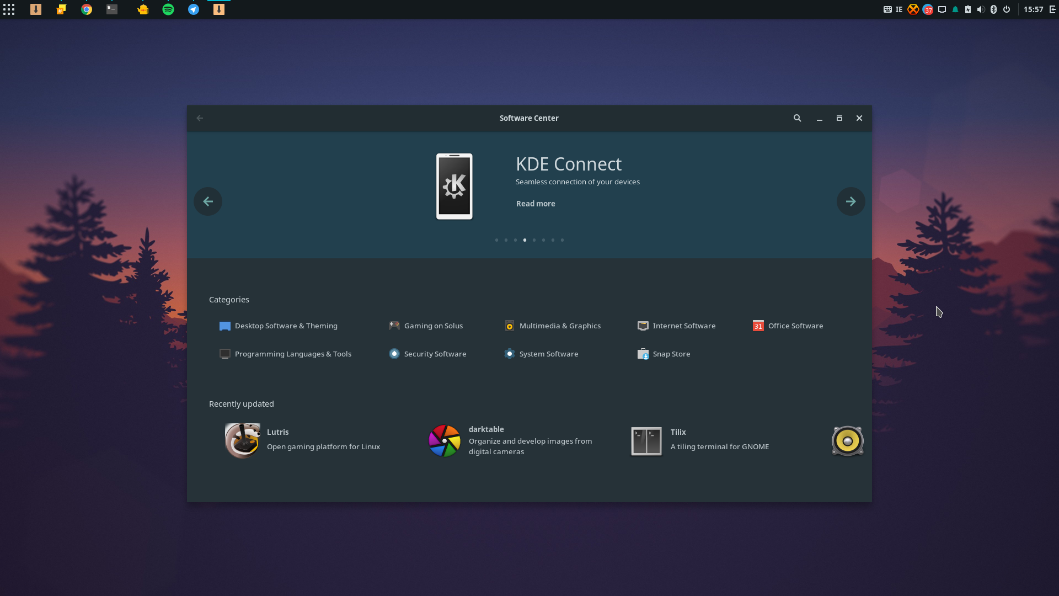Open Office Software category

tap(788, 326)
